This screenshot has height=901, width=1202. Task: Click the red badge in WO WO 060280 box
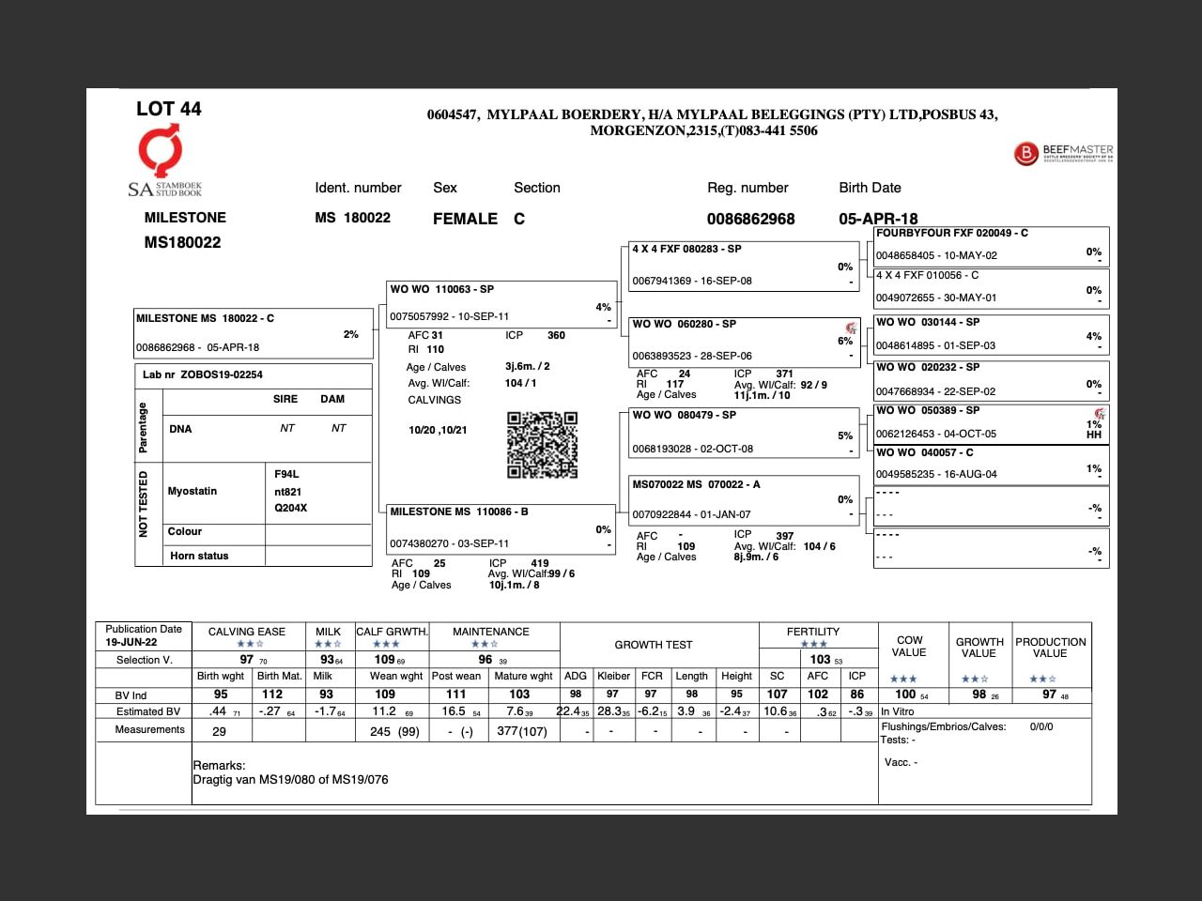(851, 328)
